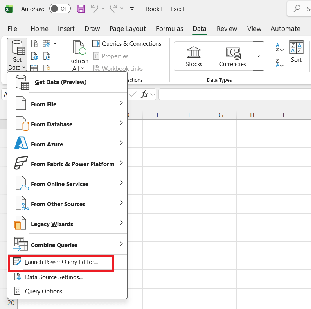The image size is (311, 309).
Task: Open the File tab
Action: 12,29
